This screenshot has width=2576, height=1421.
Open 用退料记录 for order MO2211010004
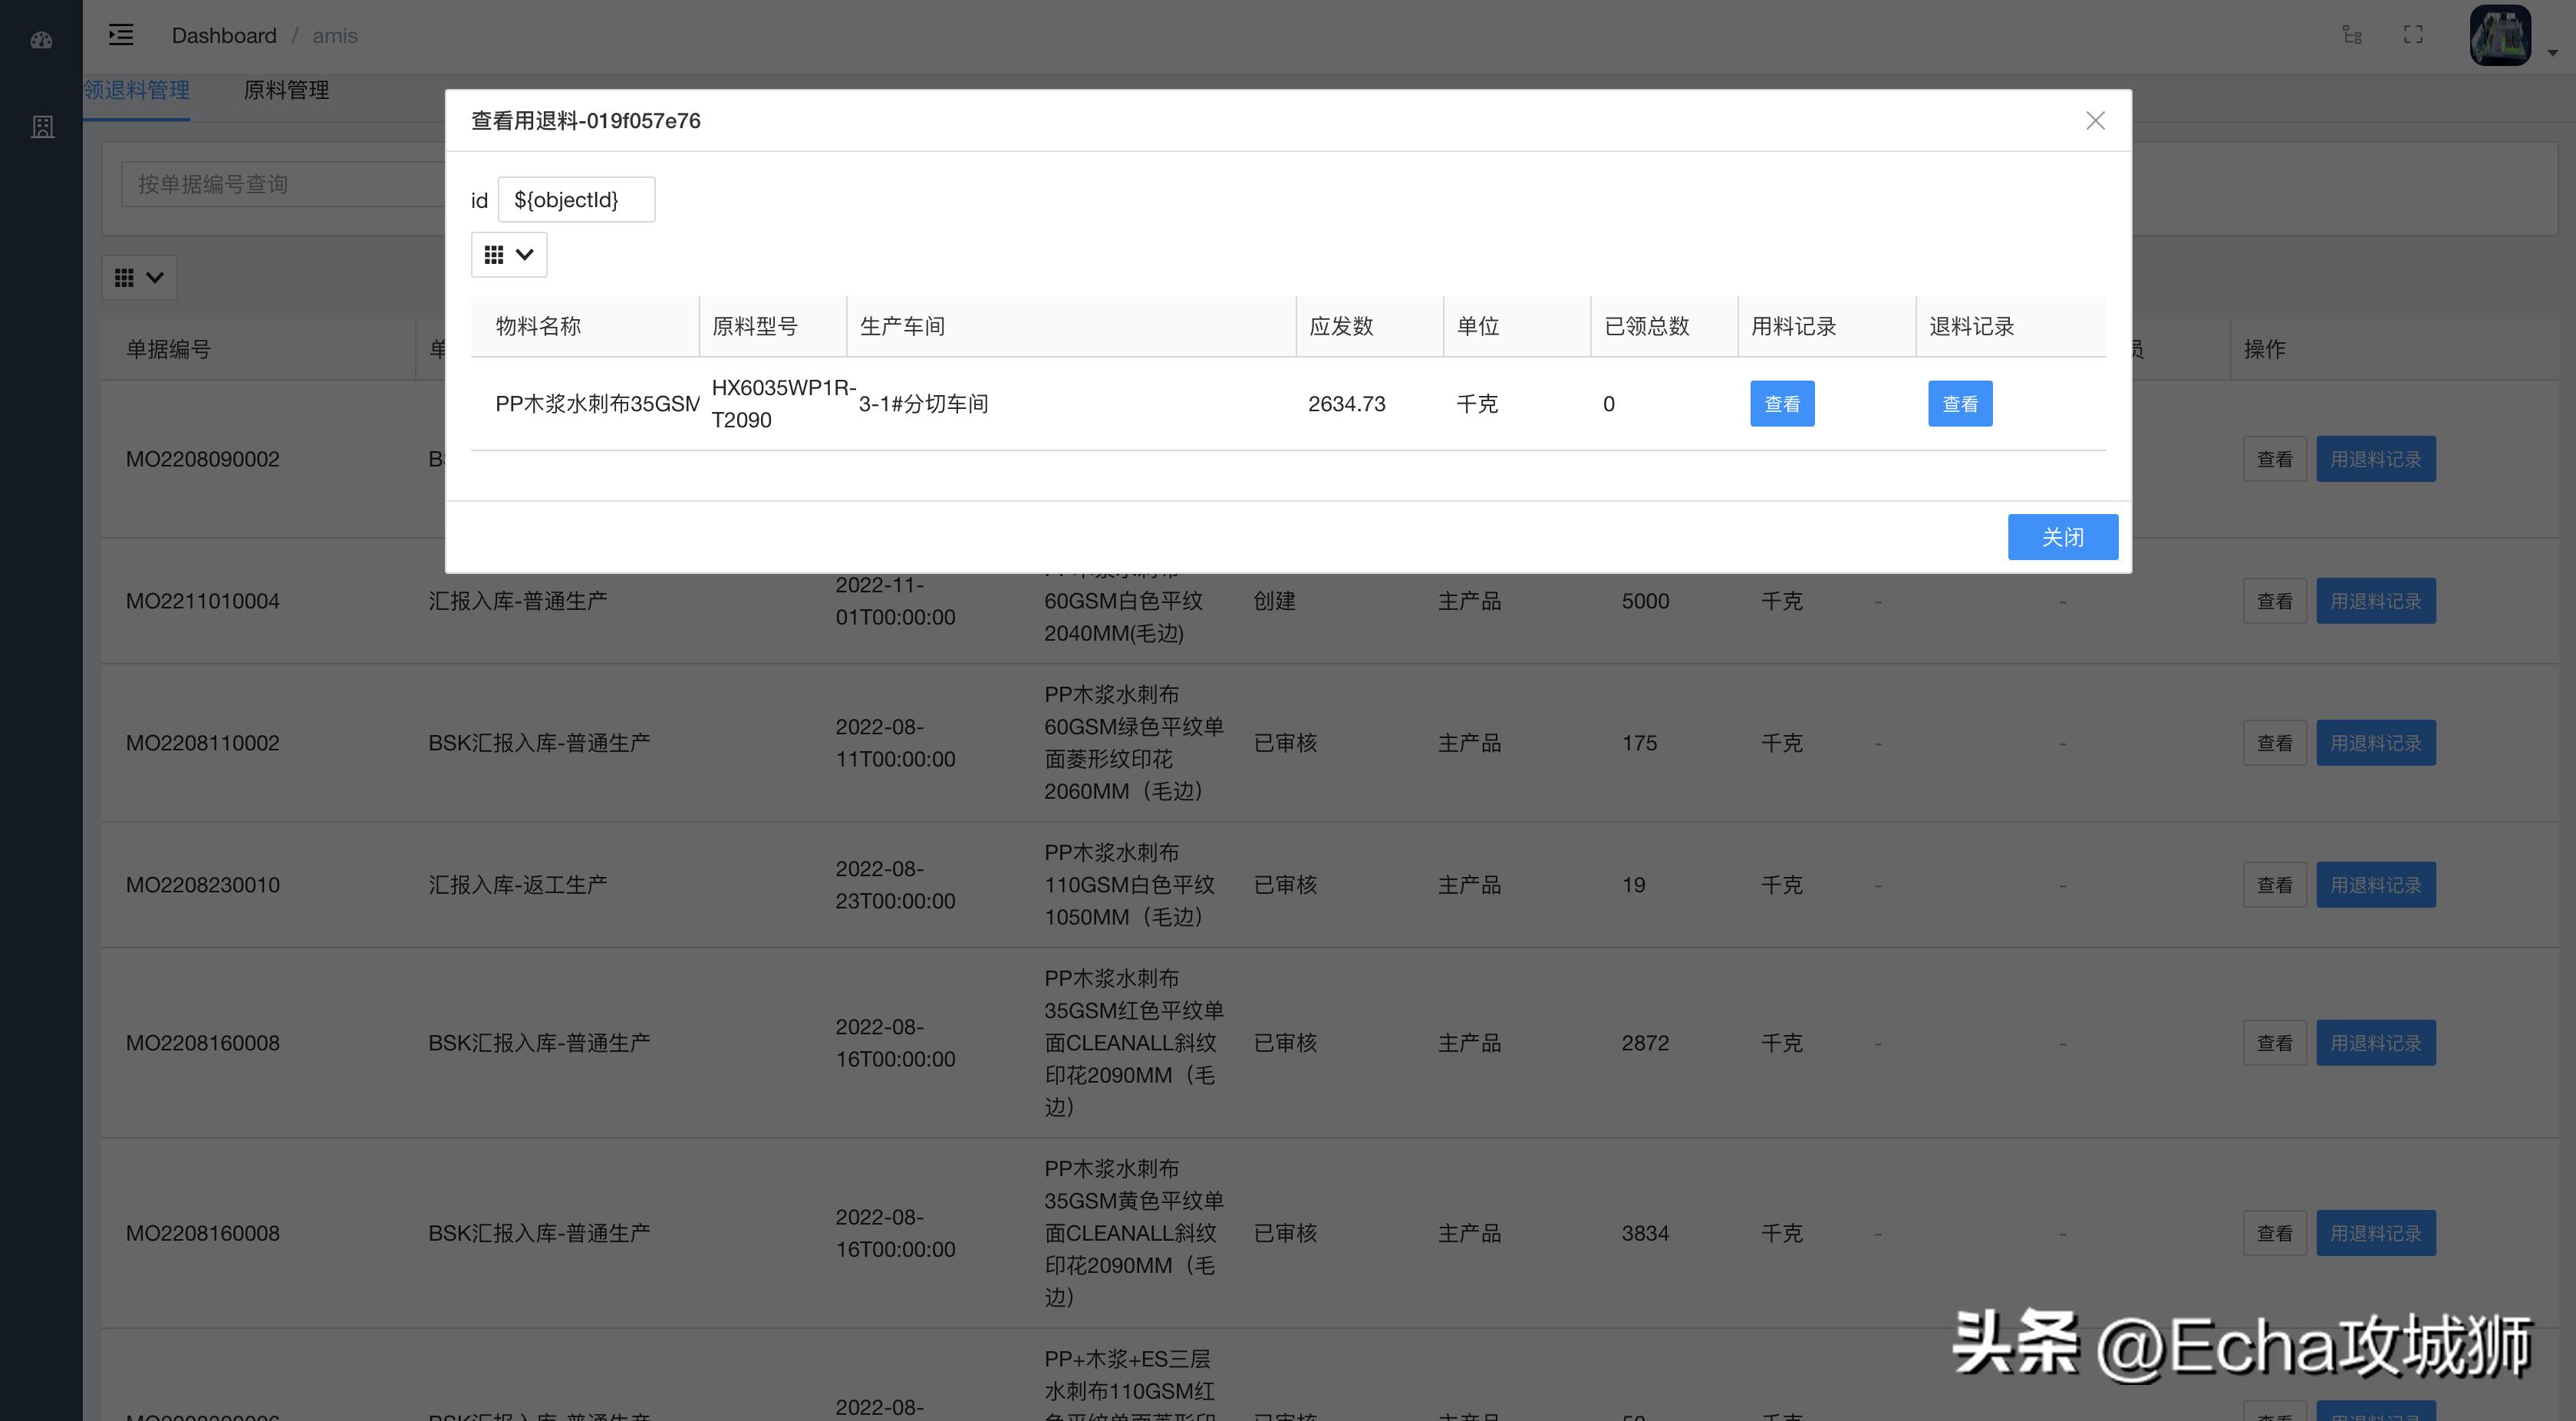pyautogui.click(x=2376, y=600)
